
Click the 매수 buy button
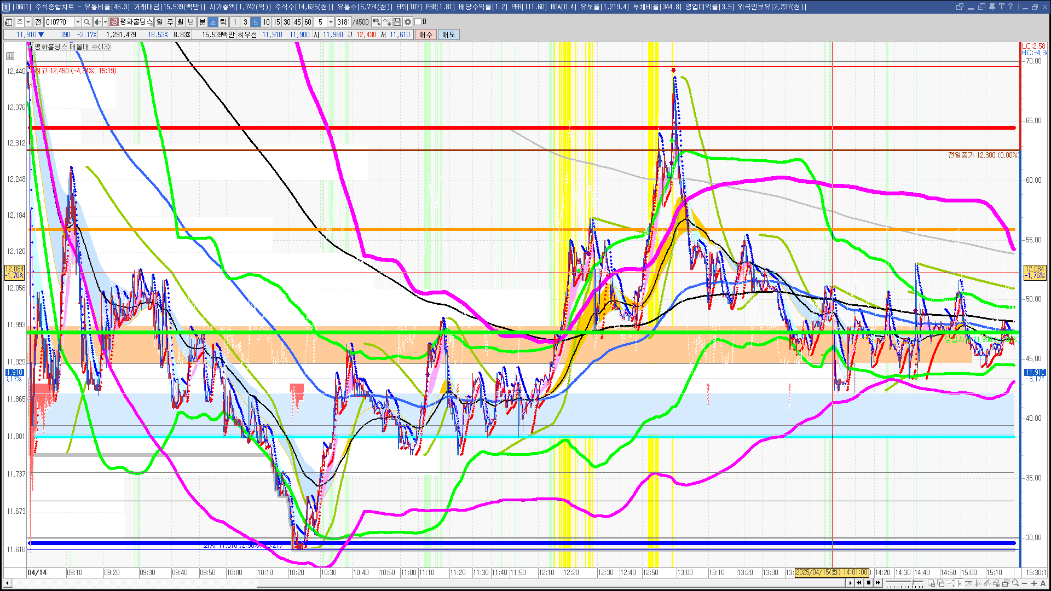[426, 34]
